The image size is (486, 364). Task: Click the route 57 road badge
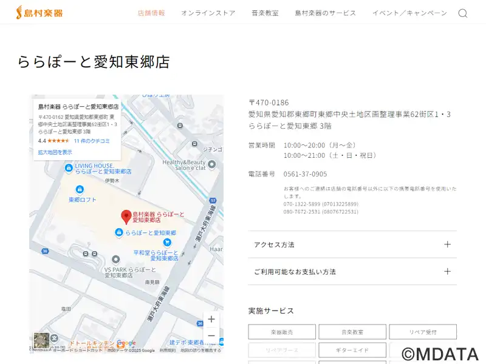click(x=213, y=201)
